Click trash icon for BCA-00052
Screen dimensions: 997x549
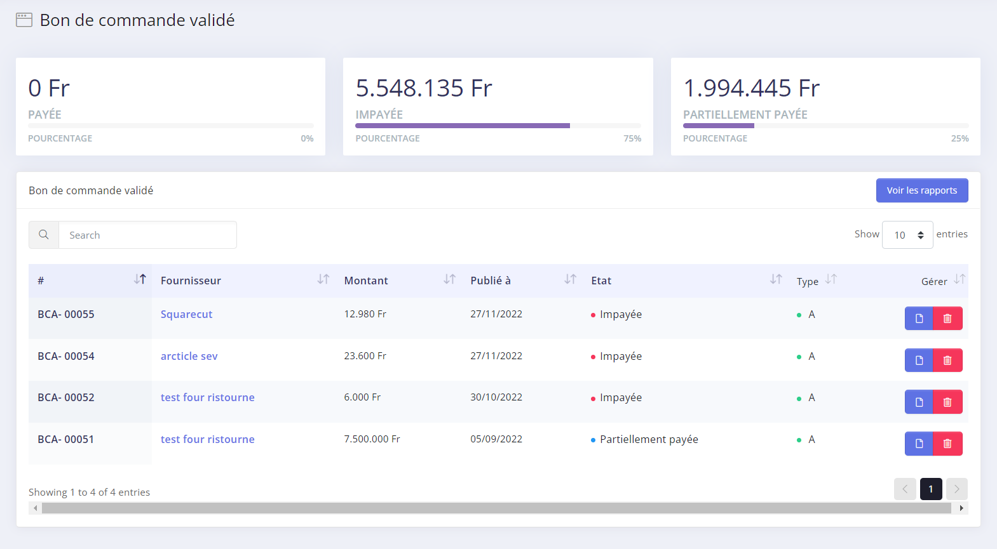coord(947,402)
